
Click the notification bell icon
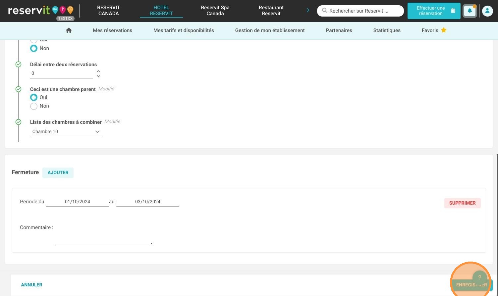tap(470, 11)
